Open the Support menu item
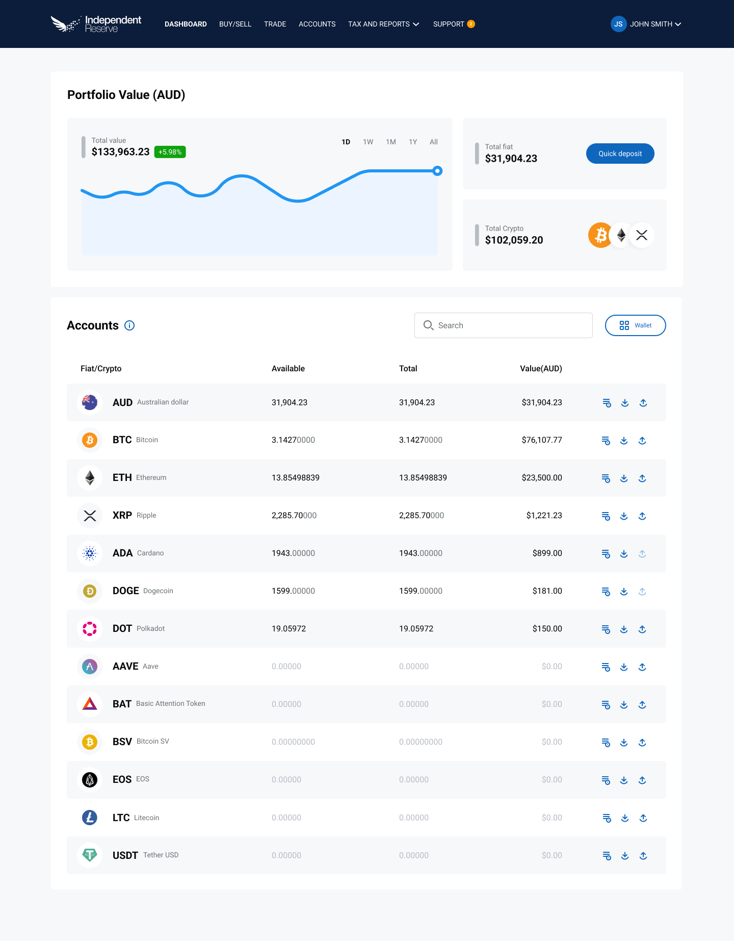 454,24
